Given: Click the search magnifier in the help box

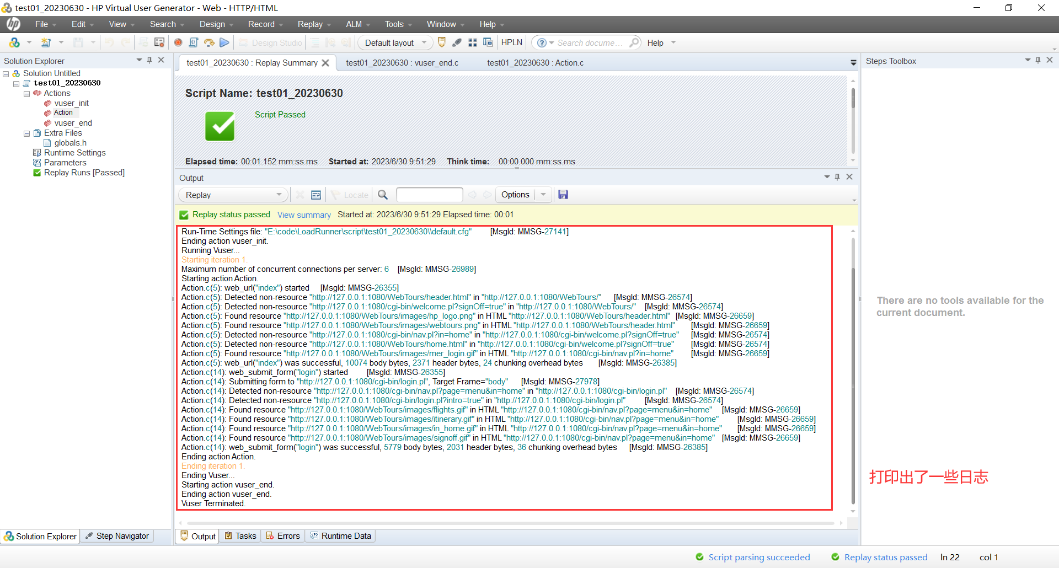Looking at the screenshot, I should [634, 42].
